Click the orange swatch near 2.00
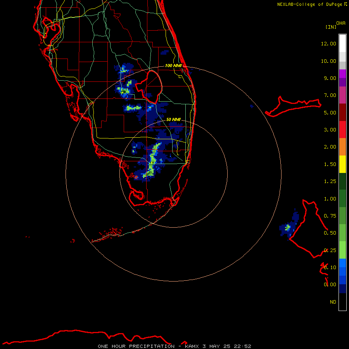This screenshot has width=349, height=349. click(x=342, y=147)
